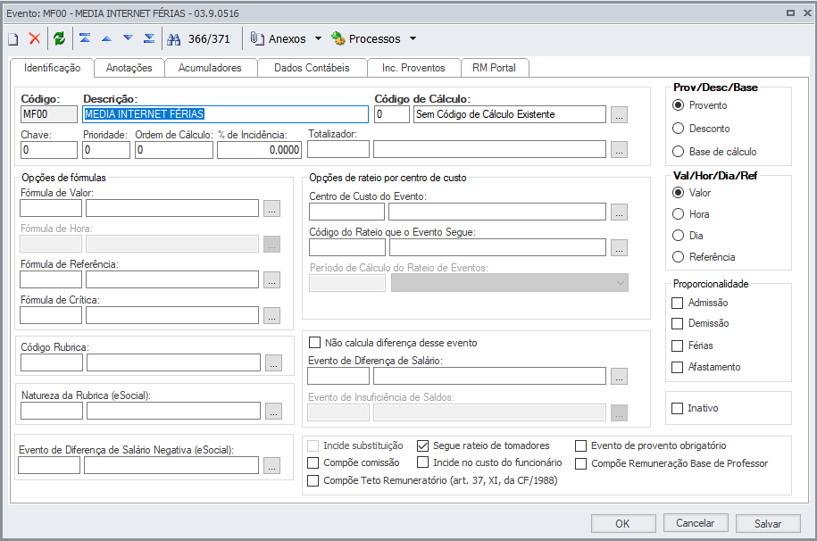Select the Referência radio button

pos(678,257)
